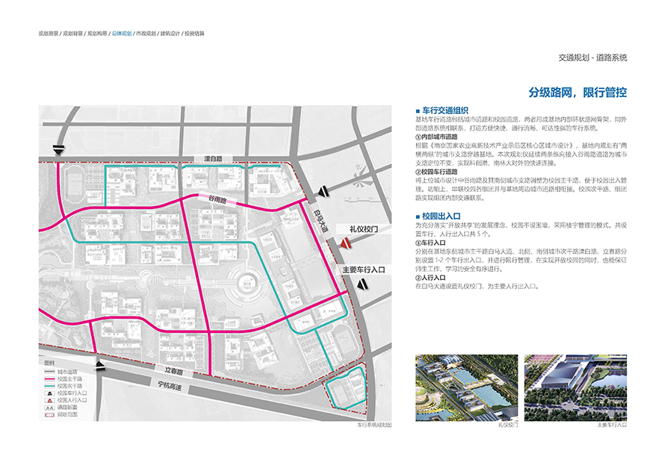Click the running track in the map's northwest
This screenshot has height=459, width=650.
(75, 185)
